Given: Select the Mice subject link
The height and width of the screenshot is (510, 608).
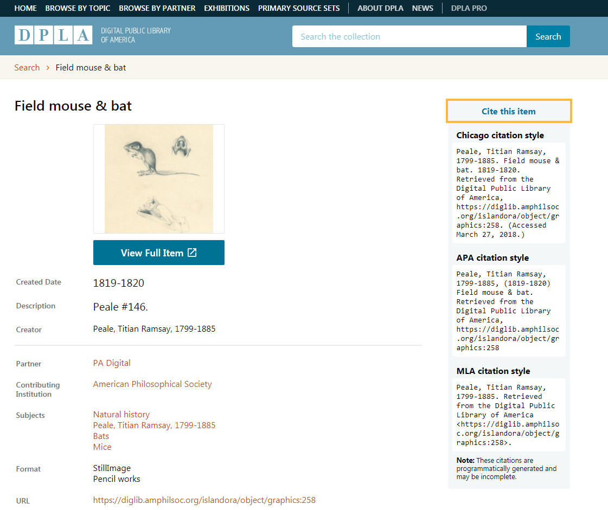Looking at the screenshot, I should (103, 447).
